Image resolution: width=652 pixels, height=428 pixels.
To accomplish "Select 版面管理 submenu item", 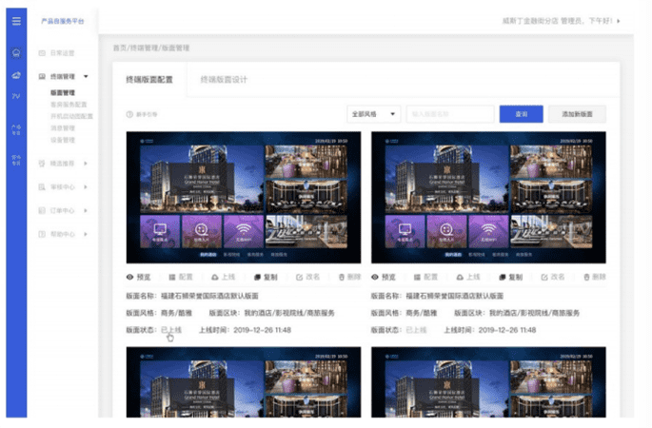I will click(x=63, y=92).
